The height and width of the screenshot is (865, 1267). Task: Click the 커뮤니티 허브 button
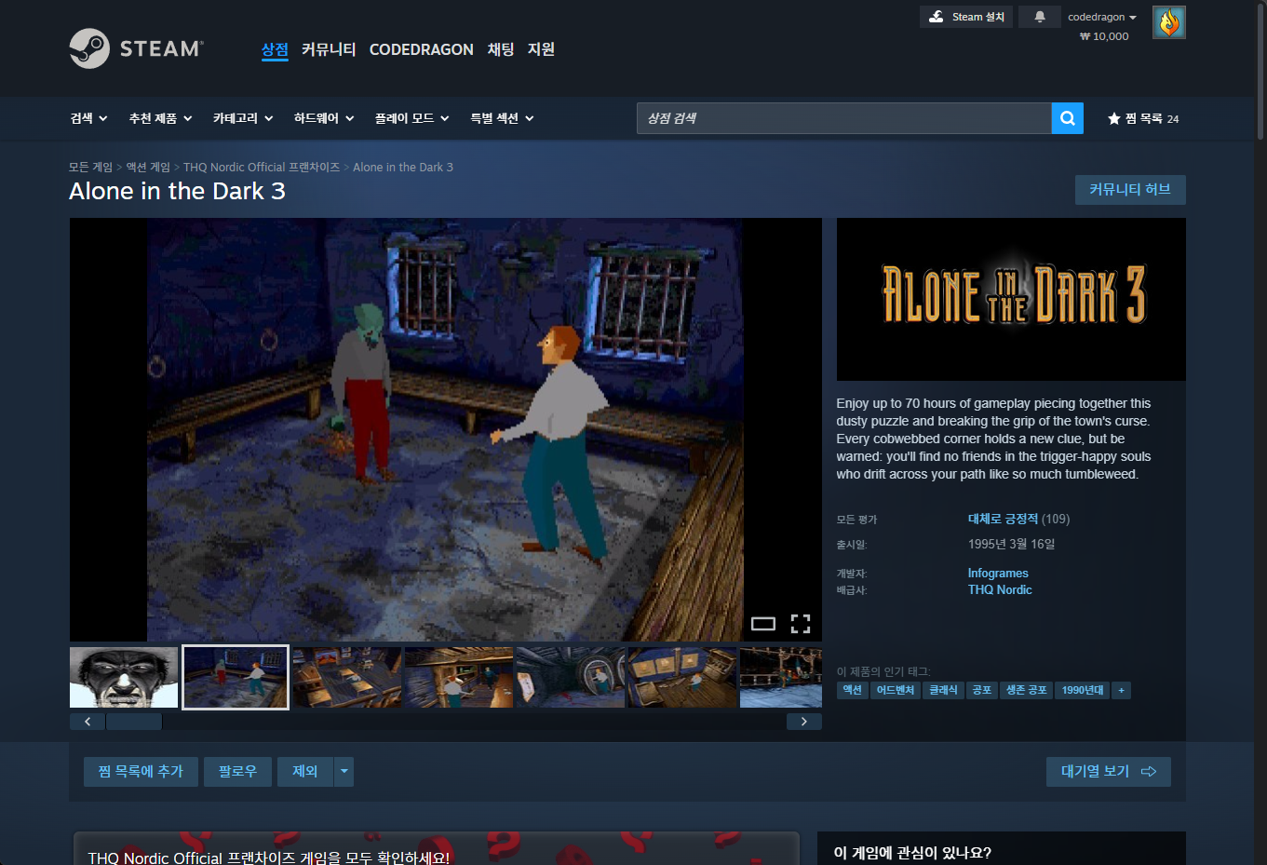coord(1130,190)
